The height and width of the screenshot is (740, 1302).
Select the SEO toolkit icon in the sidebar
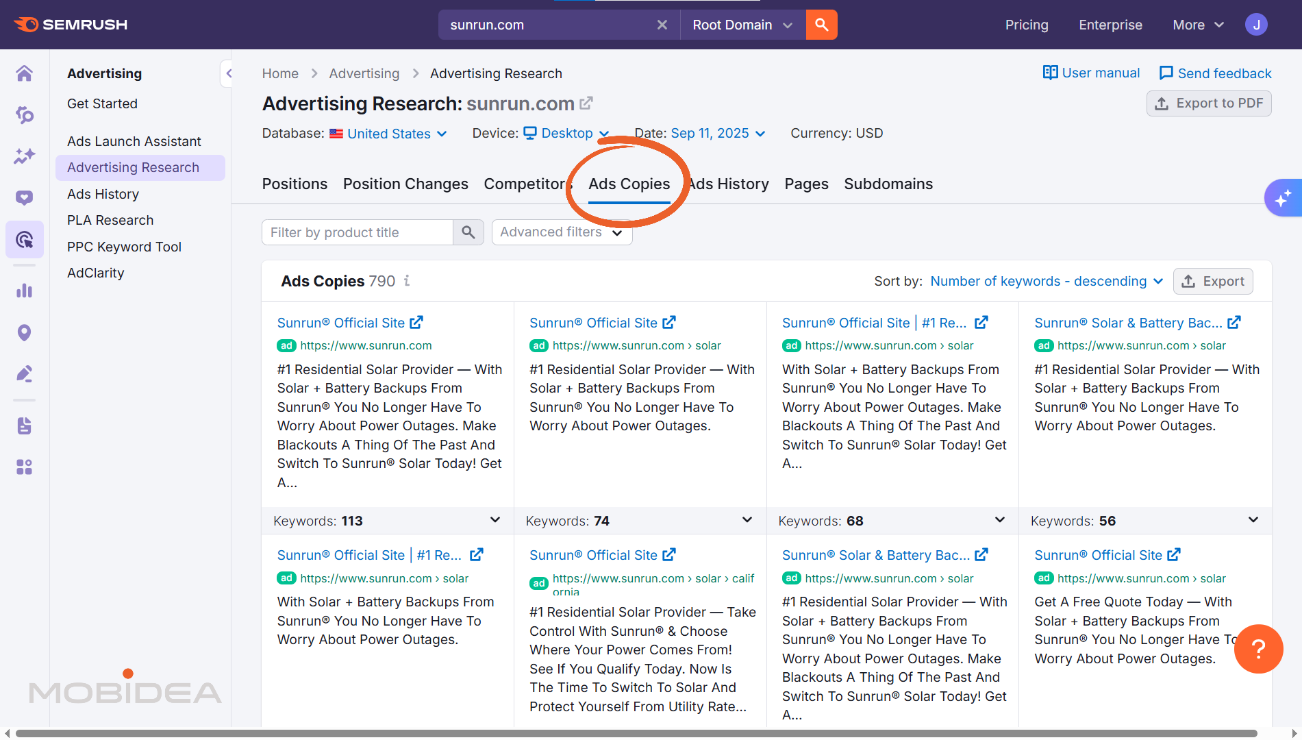pos(25,115)
